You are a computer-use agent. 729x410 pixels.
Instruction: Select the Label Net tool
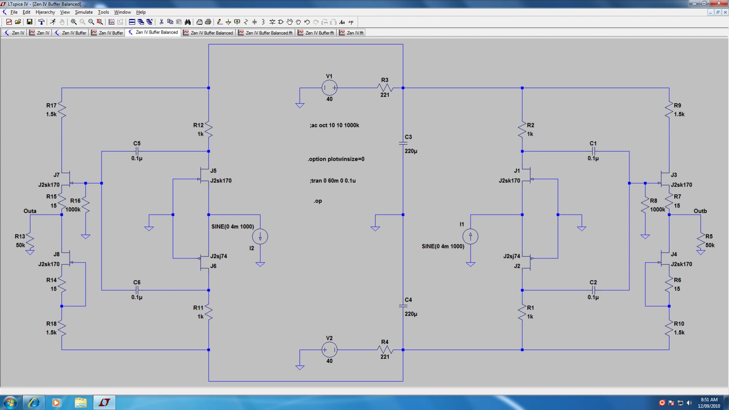point(237,22)
